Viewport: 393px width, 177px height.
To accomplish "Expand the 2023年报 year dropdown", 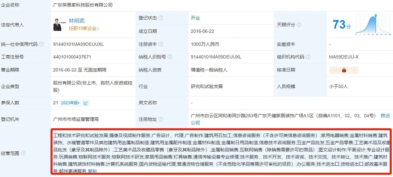I will point(70,103).
